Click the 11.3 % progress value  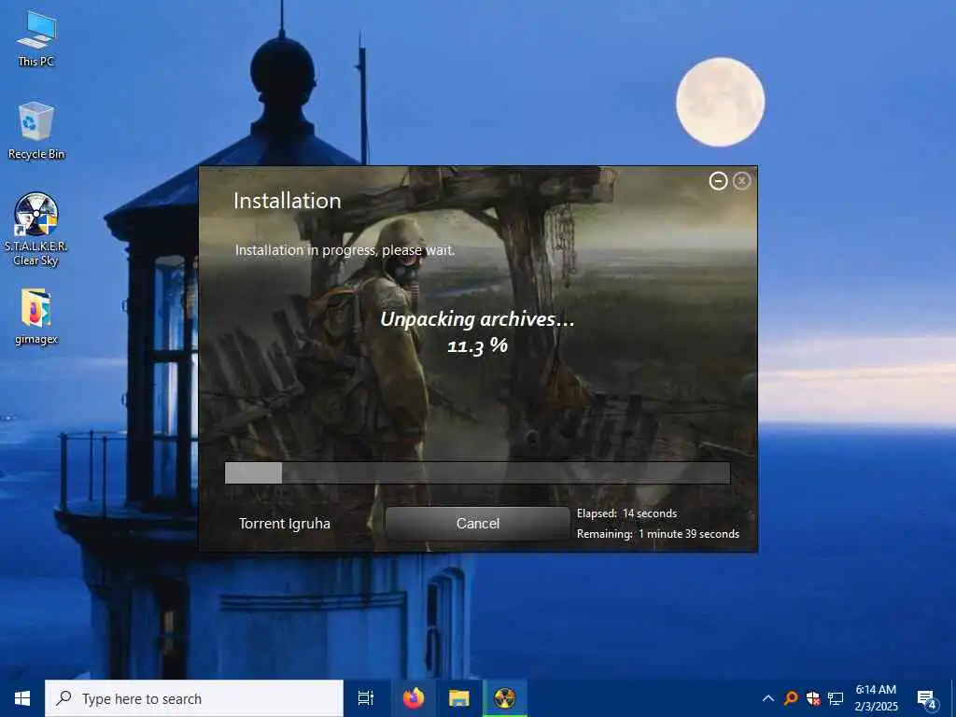[477, 345]
